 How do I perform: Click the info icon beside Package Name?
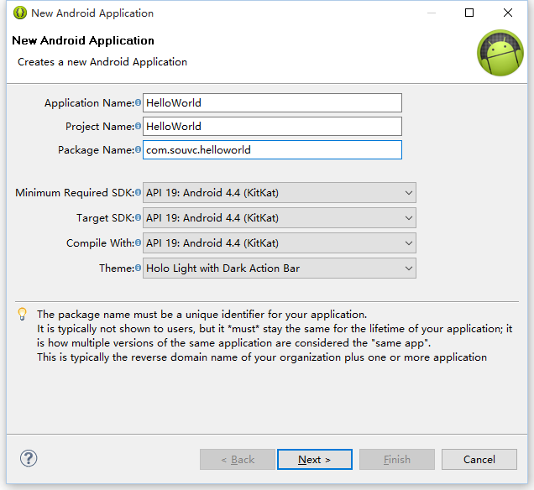(x=139, y=150)
